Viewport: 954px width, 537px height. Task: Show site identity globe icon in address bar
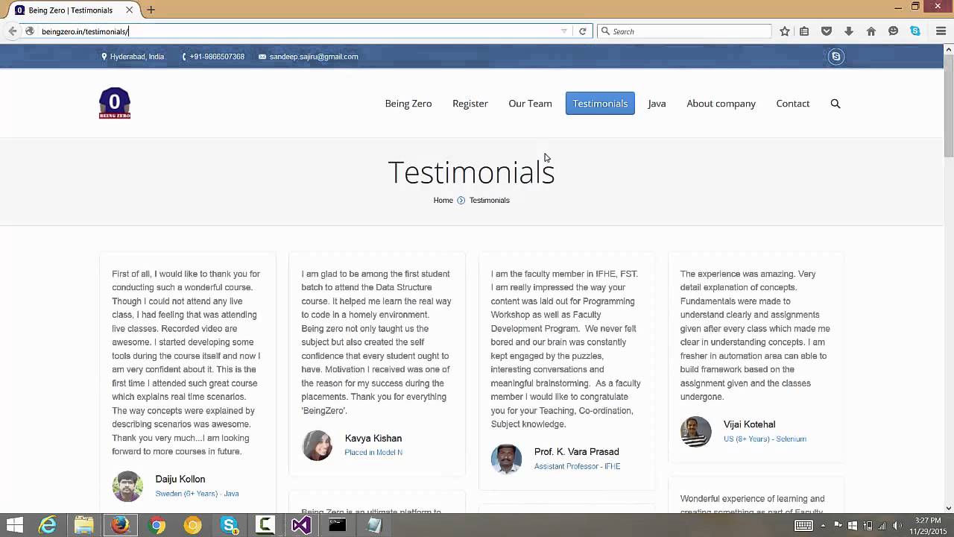pos(30,31)
